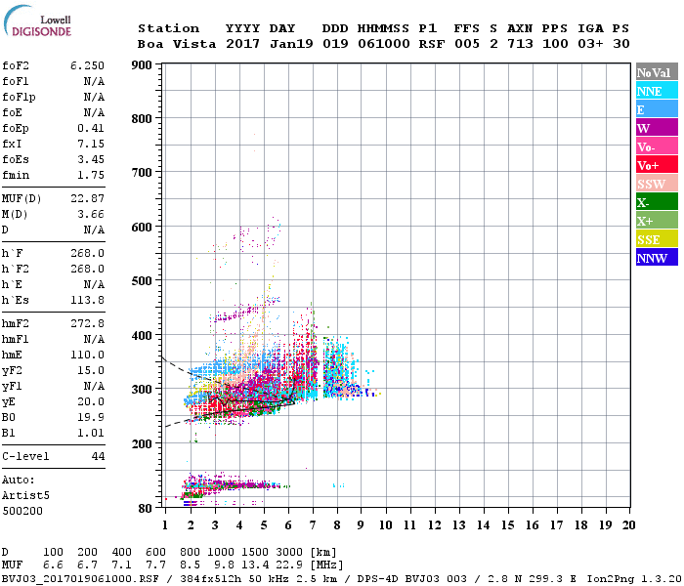Click the BVJ03_2017019061000.RSF filename
The height and width of the screenshot is (586, 684).
click(x=80, y=579)
